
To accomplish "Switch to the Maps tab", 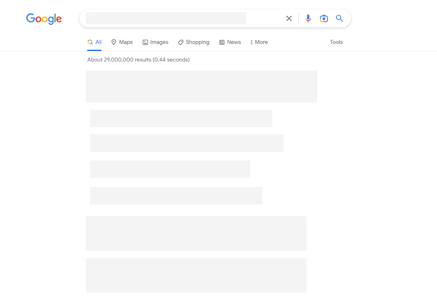I will pos(122,42).
